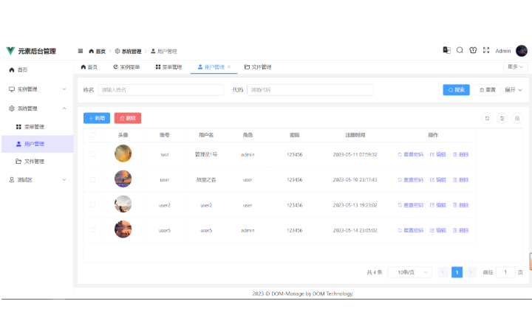Open the 更多 tabs dropdown
Image resolution: width=532 pixels, height=332 pixels.
pos(515,66)
